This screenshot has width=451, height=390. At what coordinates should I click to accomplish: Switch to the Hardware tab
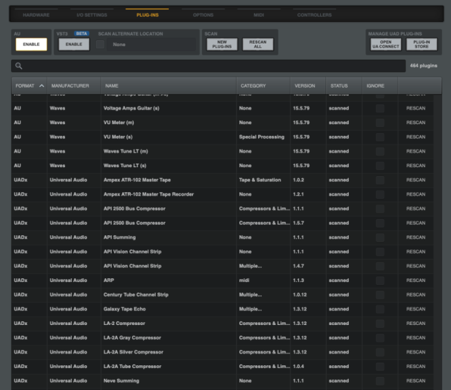click(36, 15)
